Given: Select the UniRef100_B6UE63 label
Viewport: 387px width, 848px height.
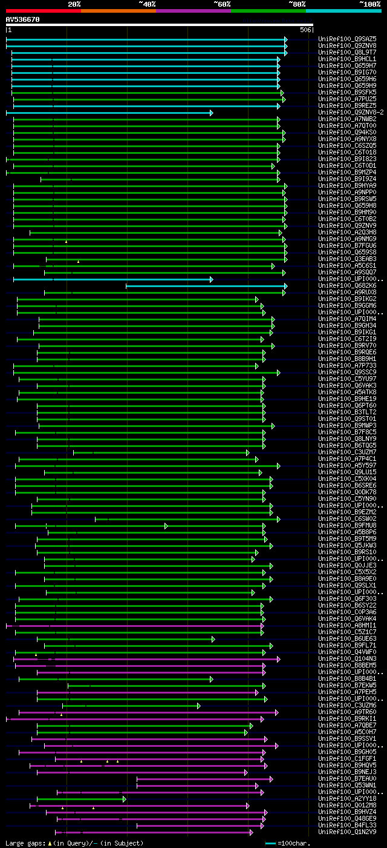Looking at the screenshot, I should [x=348, y=638].
